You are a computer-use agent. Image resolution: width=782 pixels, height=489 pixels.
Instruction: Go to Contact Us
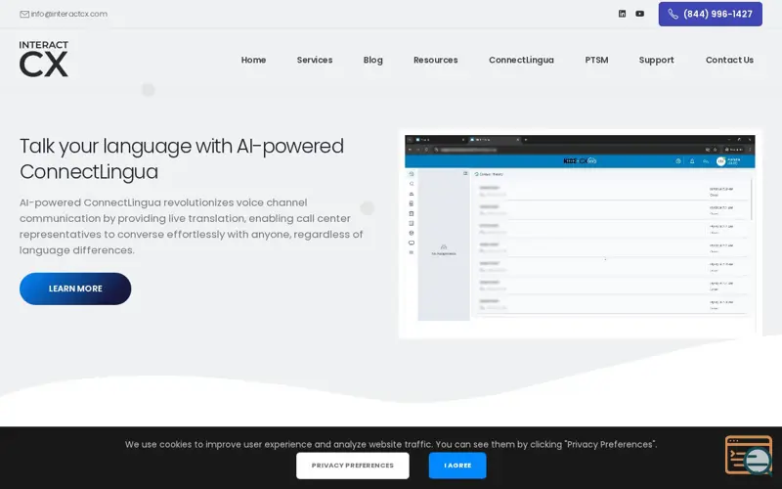(x=729, y=60)
